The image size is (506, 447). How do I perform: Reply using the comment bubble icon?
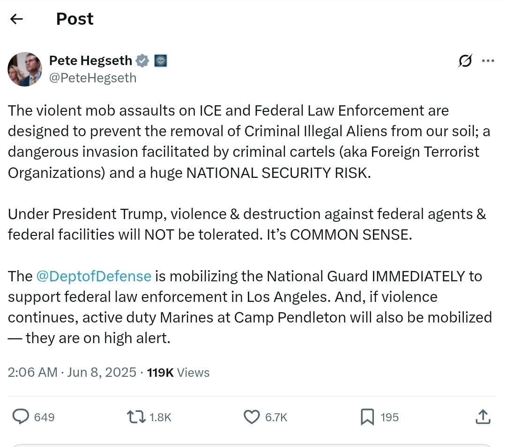[x=20, y=417]
